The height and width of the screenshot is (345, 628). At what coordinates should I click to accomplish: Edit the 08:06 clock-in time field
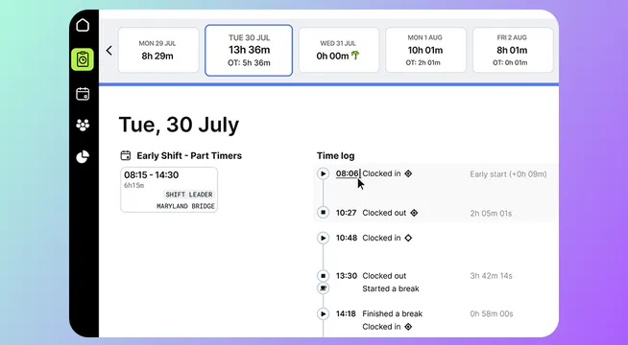[348, 173]
